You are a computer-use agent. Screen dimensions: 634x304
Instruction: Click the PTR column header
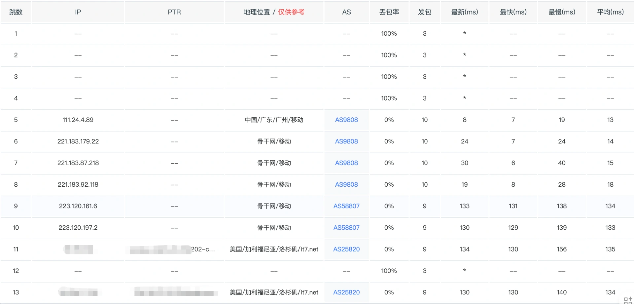(174, 12)
